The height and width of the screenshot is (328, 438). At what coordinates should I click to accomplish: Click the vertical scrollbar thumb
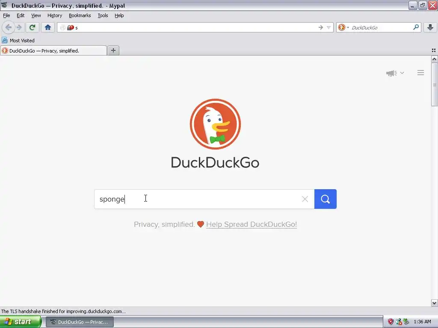click(435, 85)
